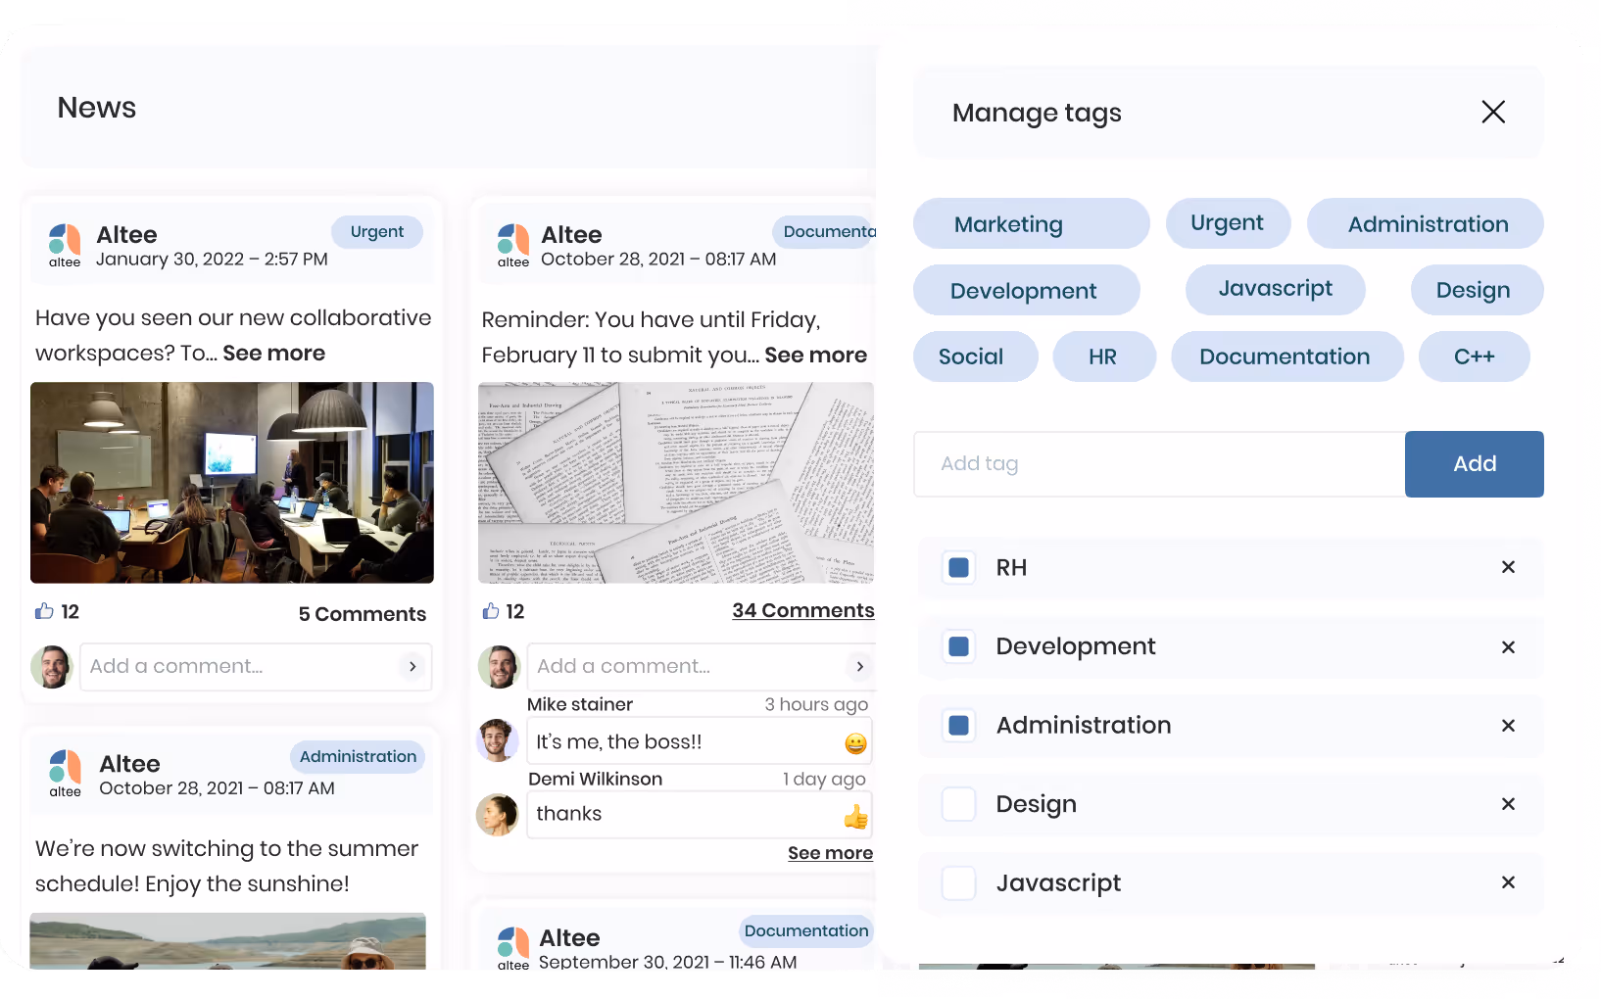Focus the Add tag input field

click(1159, 464)
